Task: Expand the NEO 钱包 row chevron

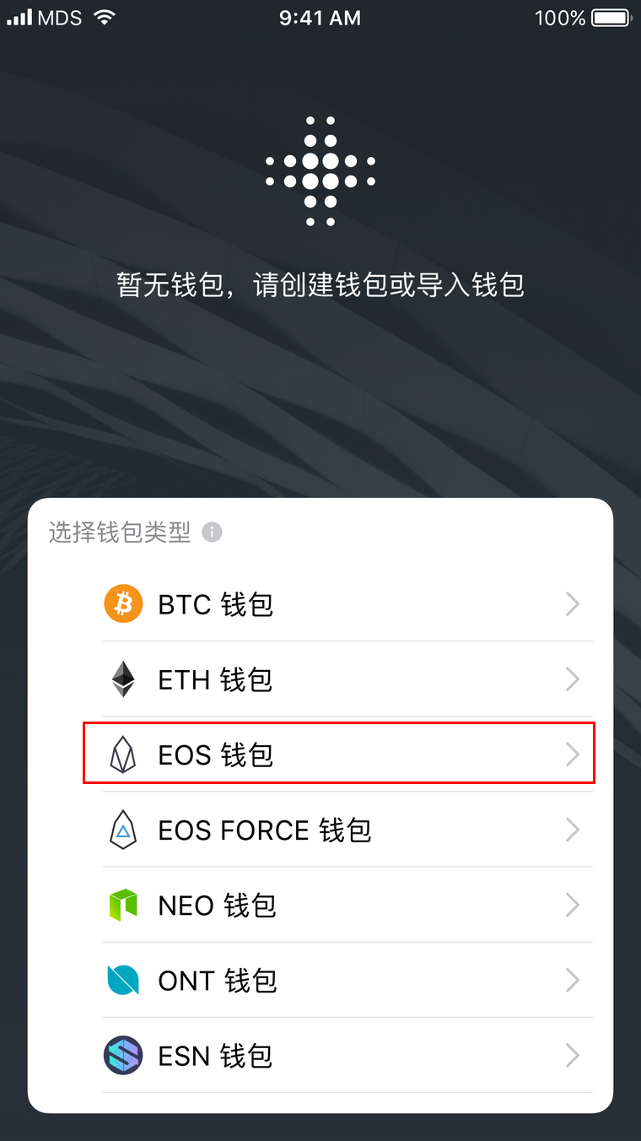Action: [x=573, y=905]
